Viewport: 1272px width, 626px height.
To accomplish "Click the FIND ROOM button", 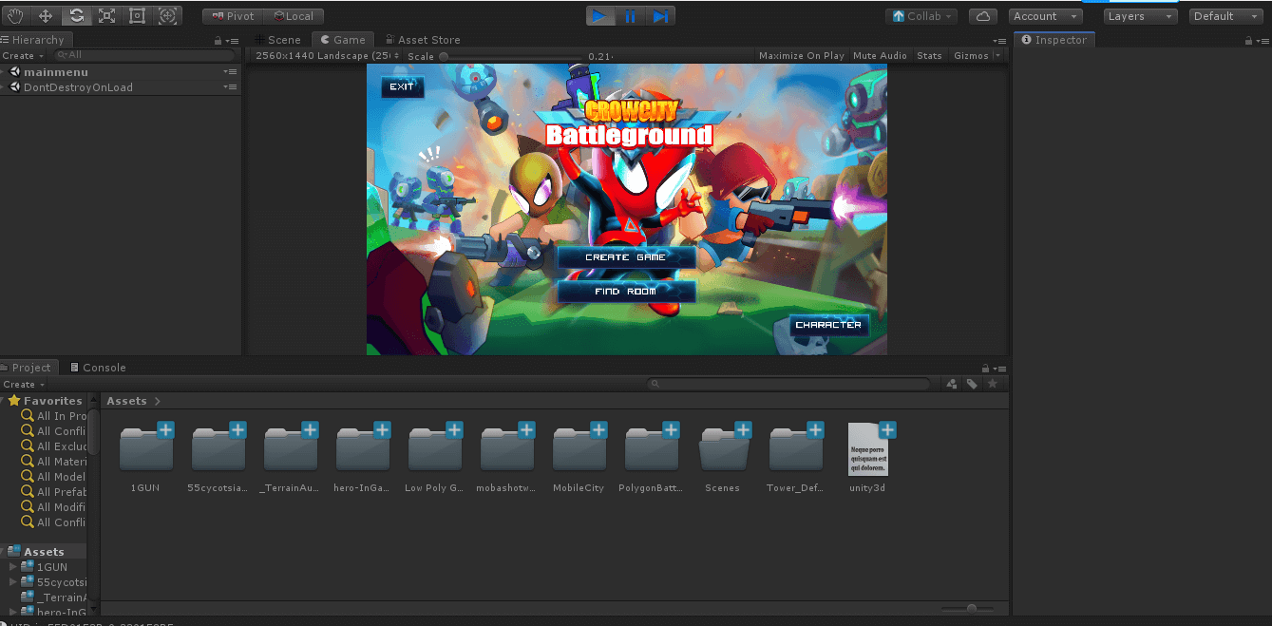I will click(x=626, y=292).
